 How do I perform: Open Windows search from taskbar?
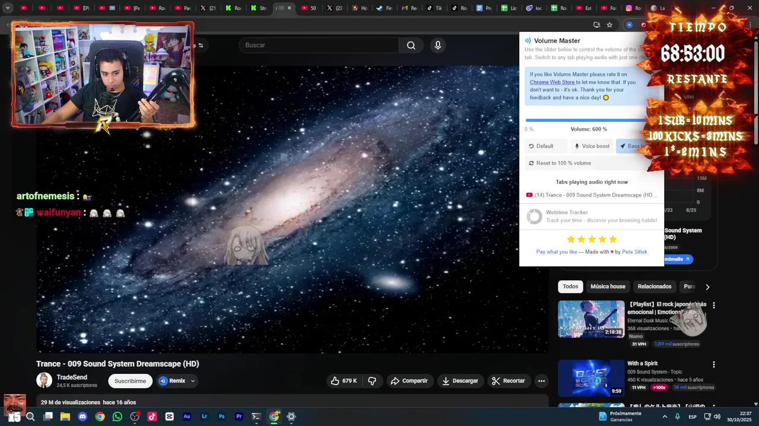(30, 417)
